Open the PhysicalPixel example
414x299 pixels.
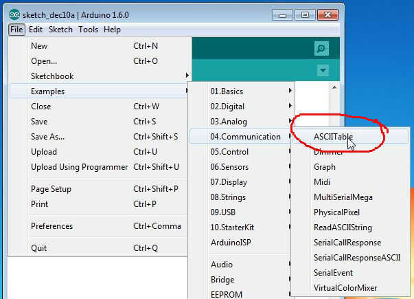[350, 212]
